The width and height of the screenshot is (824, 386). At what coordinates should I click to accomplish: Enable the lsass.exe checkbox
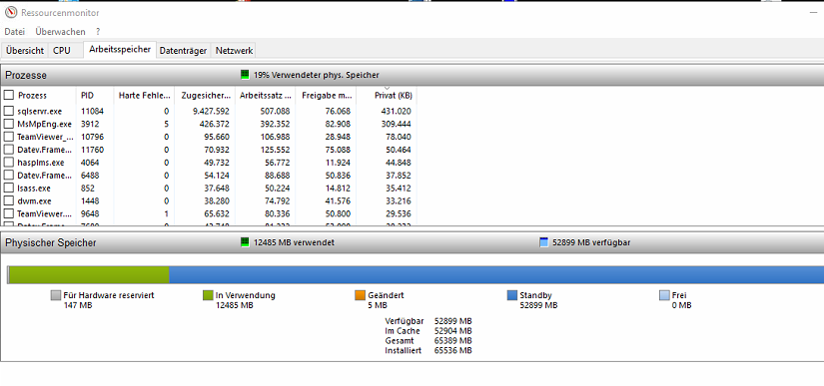[x=8, y=188]
